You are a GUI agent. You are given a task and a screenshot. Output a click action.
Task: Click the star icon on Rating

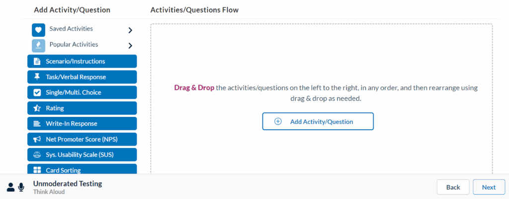tap(37, 108)
